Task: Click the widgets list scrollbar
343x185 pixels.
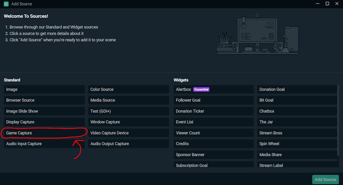Action: [338, 120]
